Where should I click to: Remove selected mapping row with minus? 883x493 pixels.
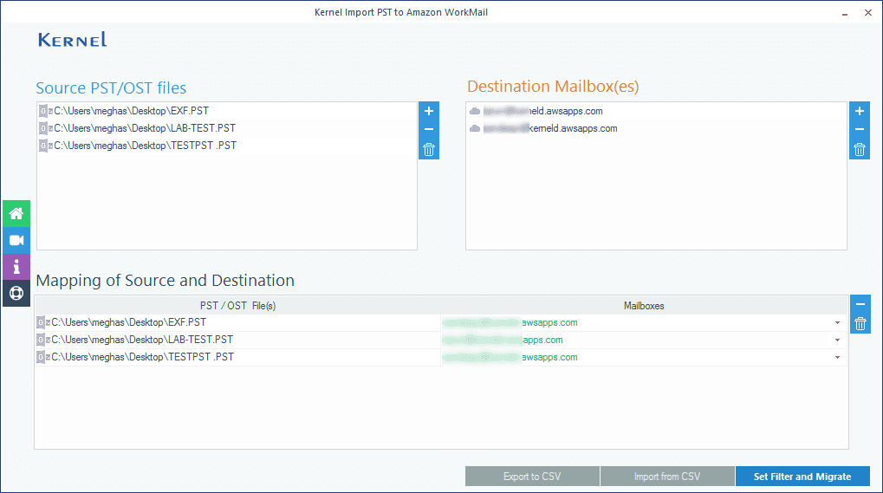(x=860, y=304)
